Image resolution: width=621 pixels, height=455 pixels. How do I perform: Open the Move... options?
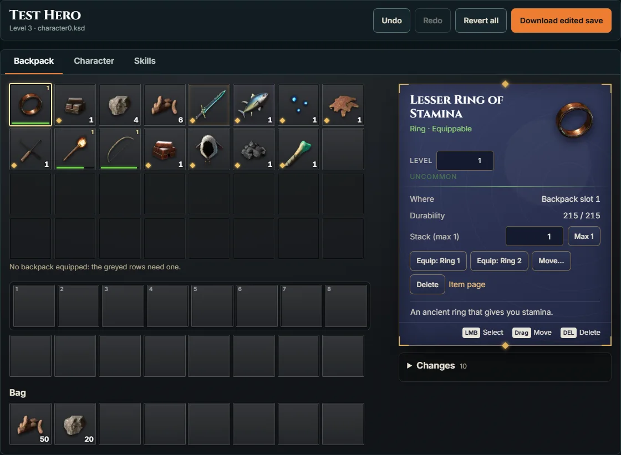551,261
